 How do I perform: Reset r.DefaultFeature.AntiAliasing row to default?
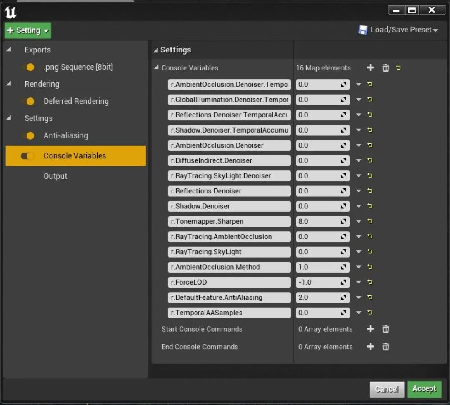(370, 297)
